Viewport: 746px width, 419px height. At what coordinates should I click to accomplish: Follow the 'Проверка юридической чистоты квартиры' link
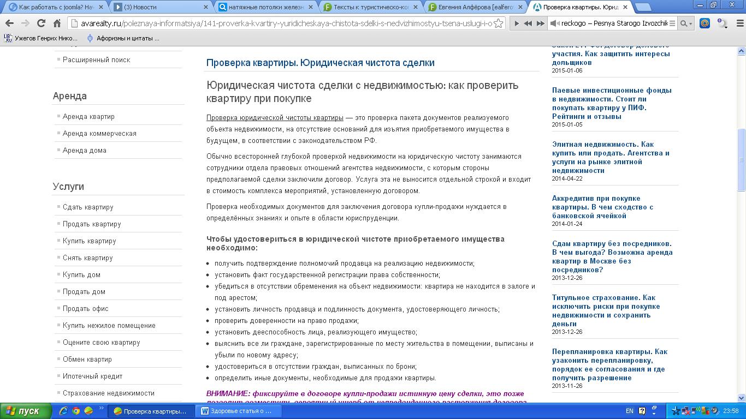275,117
